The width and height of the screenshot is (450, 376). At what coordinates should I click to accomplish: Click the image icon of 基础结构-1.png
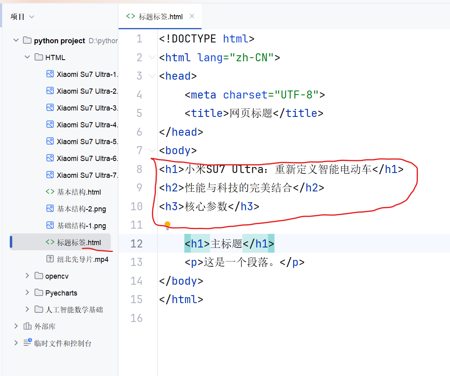click(50, 225)
